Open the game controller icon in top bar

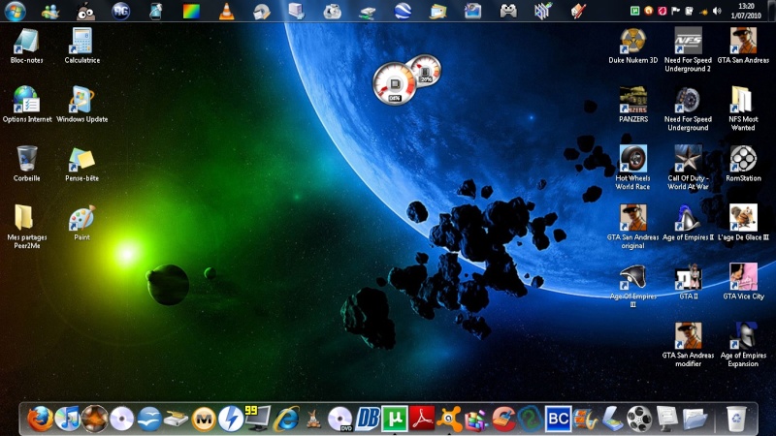[x=507, y=12]
